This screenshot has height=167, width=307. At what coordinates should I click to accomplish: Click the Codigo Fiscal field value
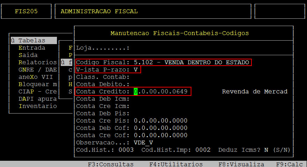pos(191,62)
